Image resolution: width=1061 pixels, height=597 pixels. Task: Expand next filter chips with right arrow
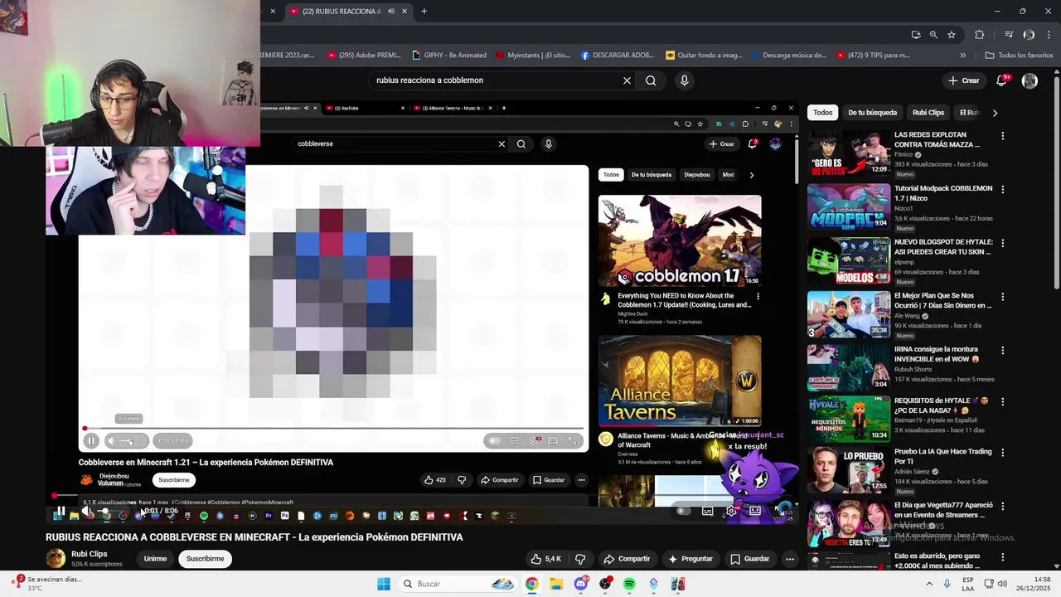point(995,113)
